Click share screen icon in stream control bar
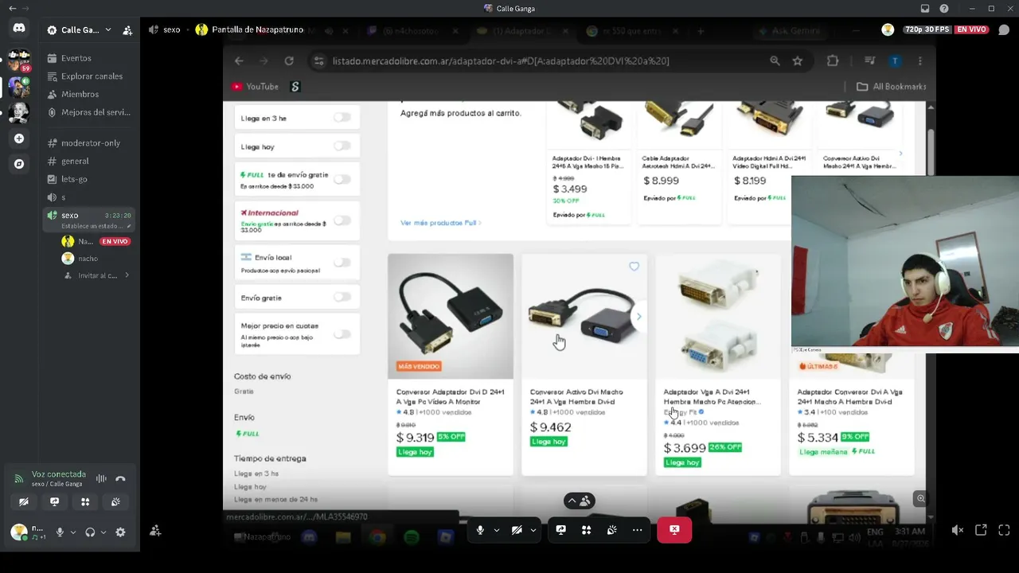The height and width of the screenshot is (573, 1019). [561, 530]
